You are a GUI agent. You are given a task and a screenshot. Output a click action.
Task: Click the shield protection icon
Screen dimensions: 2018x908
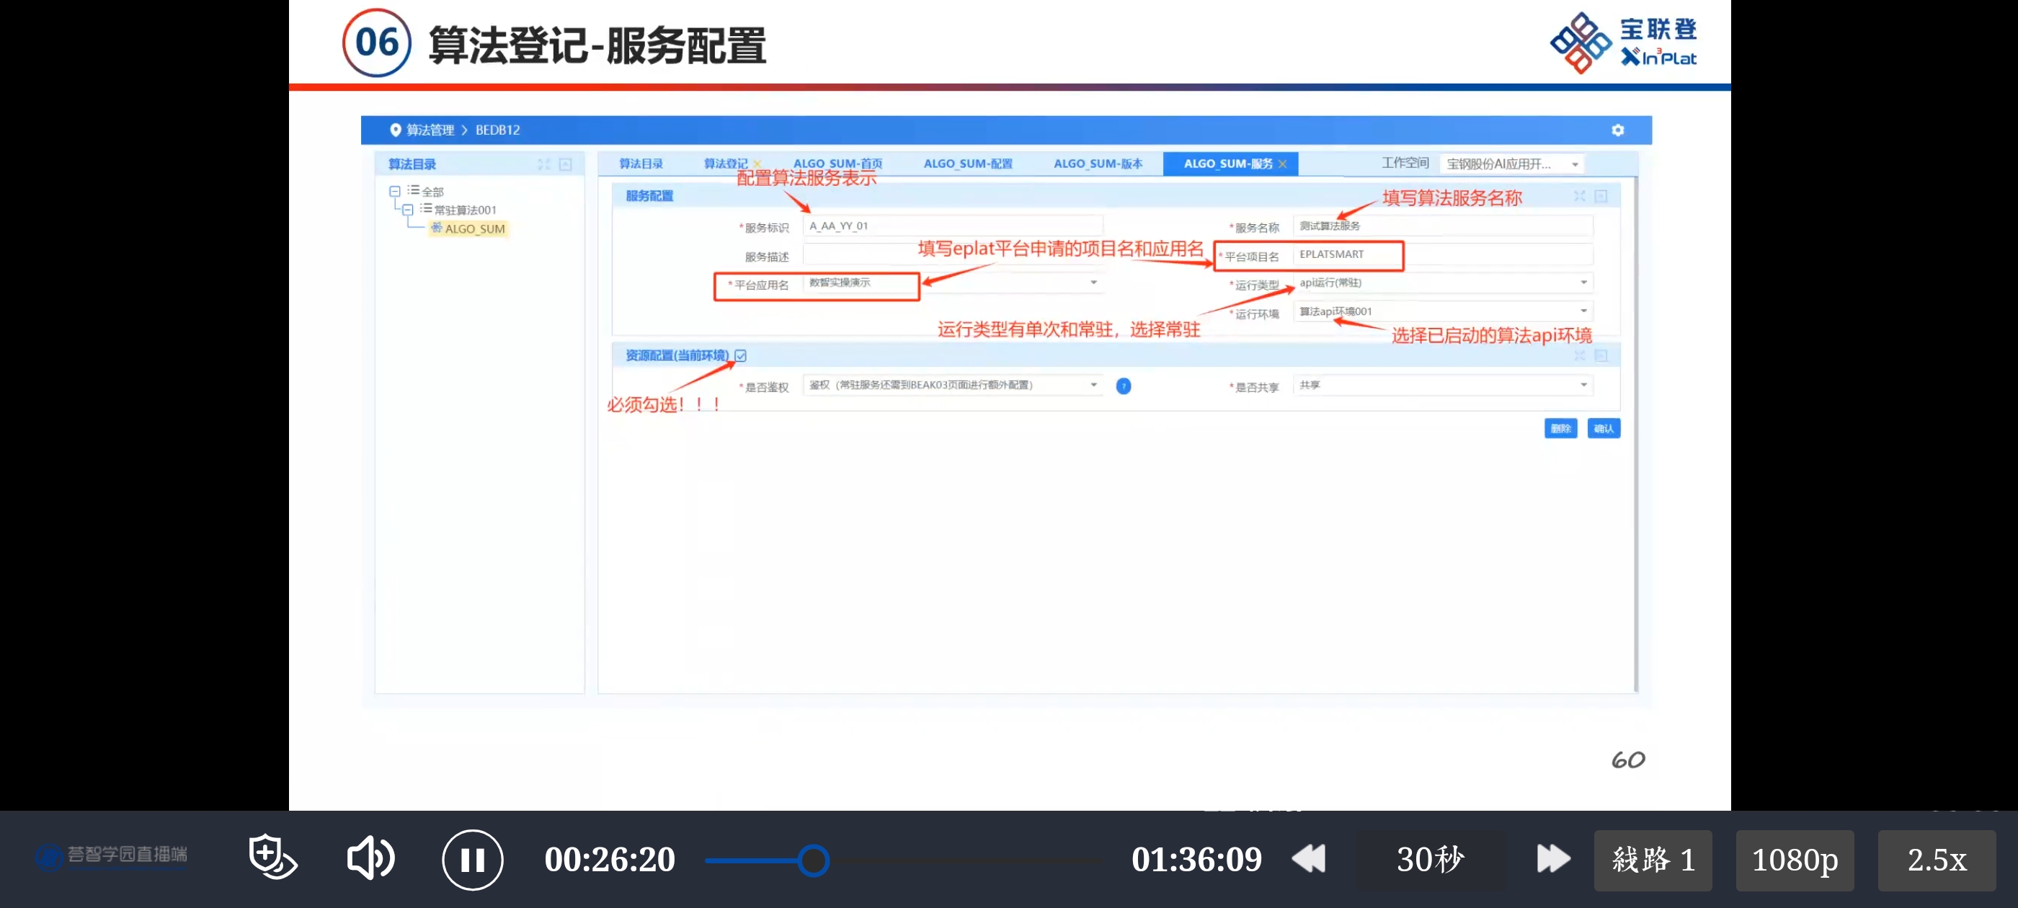272,857
